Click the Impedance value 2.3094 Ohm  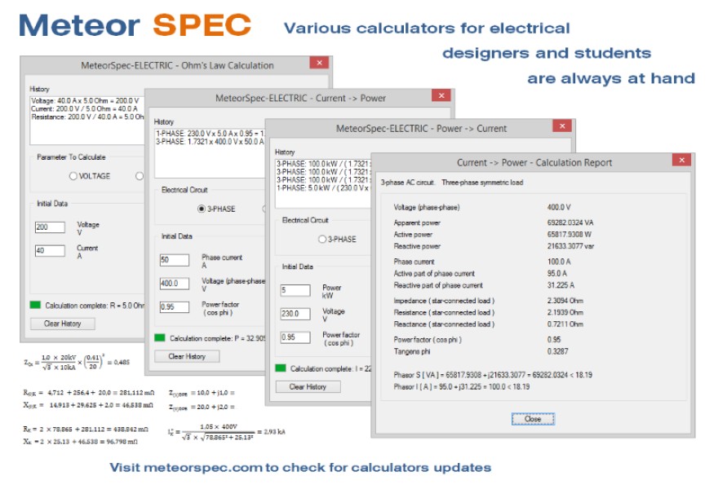point(565,301)
